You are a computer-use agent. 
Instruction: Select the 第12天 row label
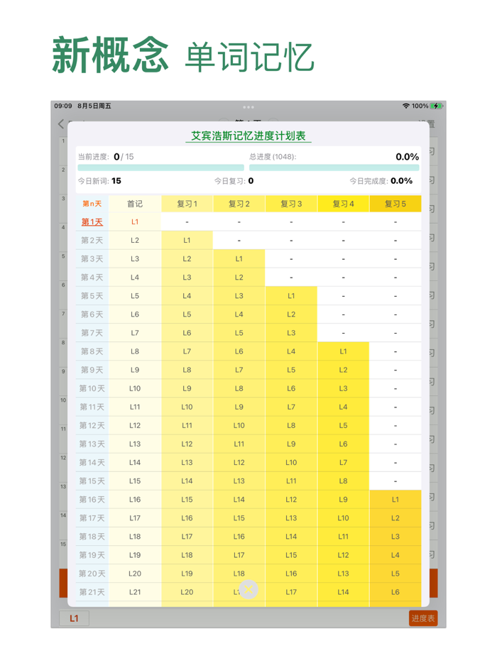click(x=92, y=425)
